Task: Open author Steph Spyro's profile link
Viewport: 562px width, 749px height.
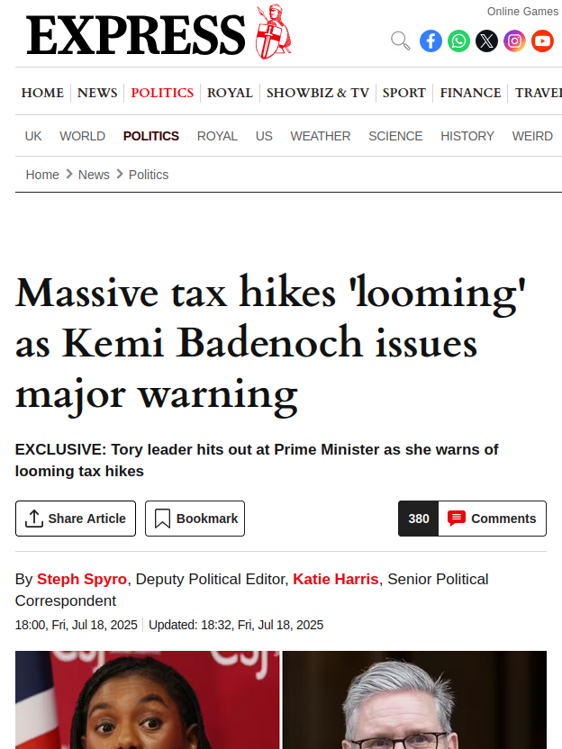Action: coord(82,579)
